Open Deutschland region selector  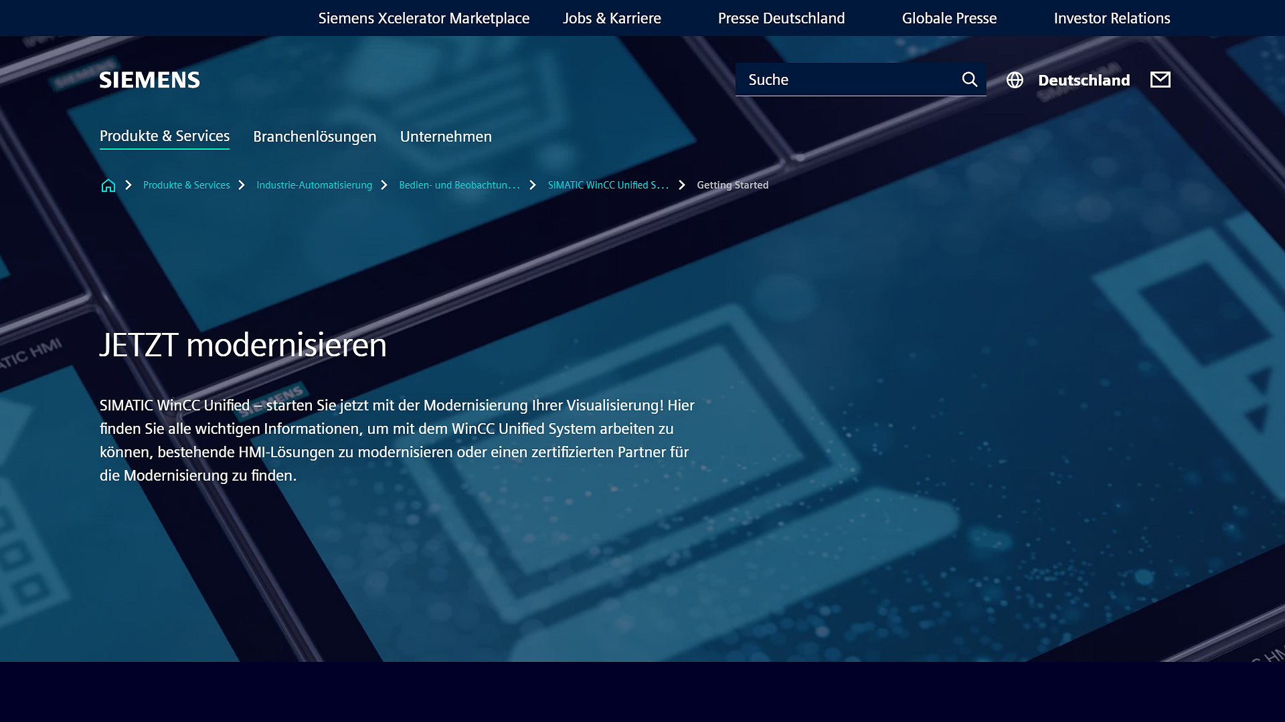coord(1084,80)
